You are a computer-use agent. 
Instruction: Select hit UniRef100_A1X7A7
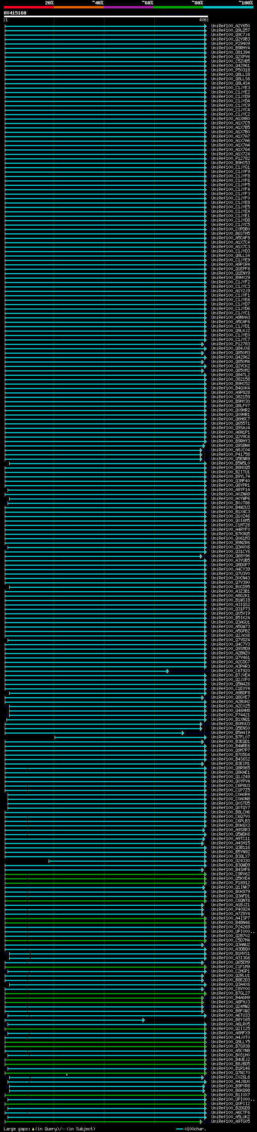coord(230,136)
